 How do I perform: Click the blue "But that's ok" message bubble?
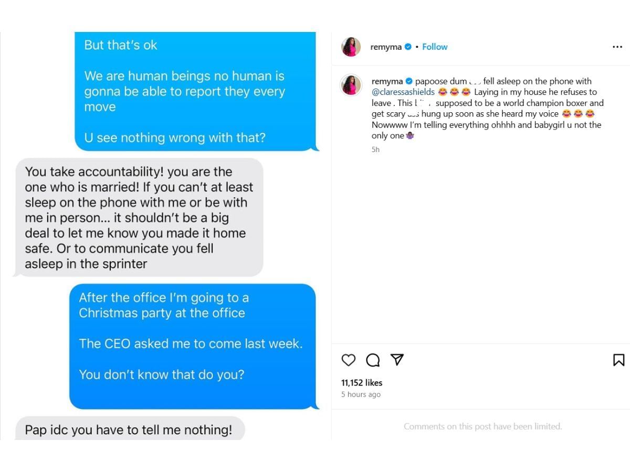[x=194, y=91]
